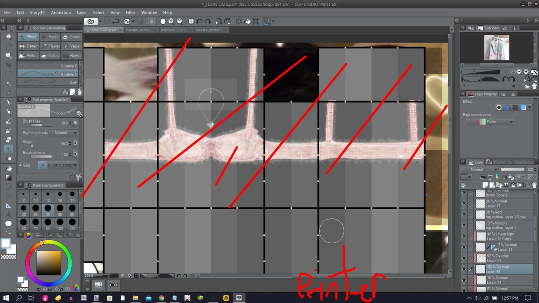The image size is (539, 303).
Task: Click Rotate left icon in command bar
Action: (x=199, y=21)
